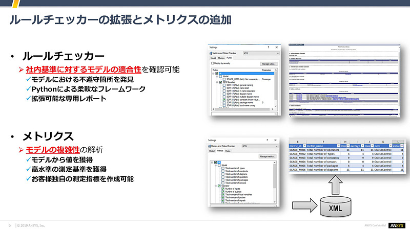Check the SDR-22 package name rule

click(x=224, y=103)
